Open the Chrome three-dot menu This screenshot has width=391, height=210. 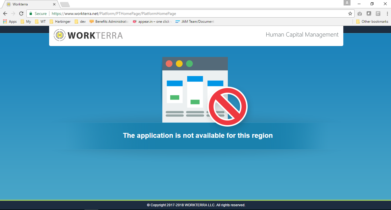pos(386,14)
